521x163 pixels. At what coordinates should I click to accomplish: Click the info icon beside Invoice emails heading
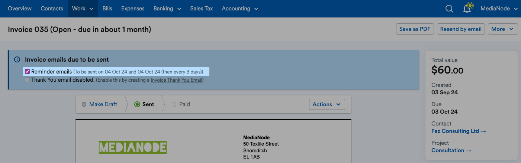pos(17,59)
